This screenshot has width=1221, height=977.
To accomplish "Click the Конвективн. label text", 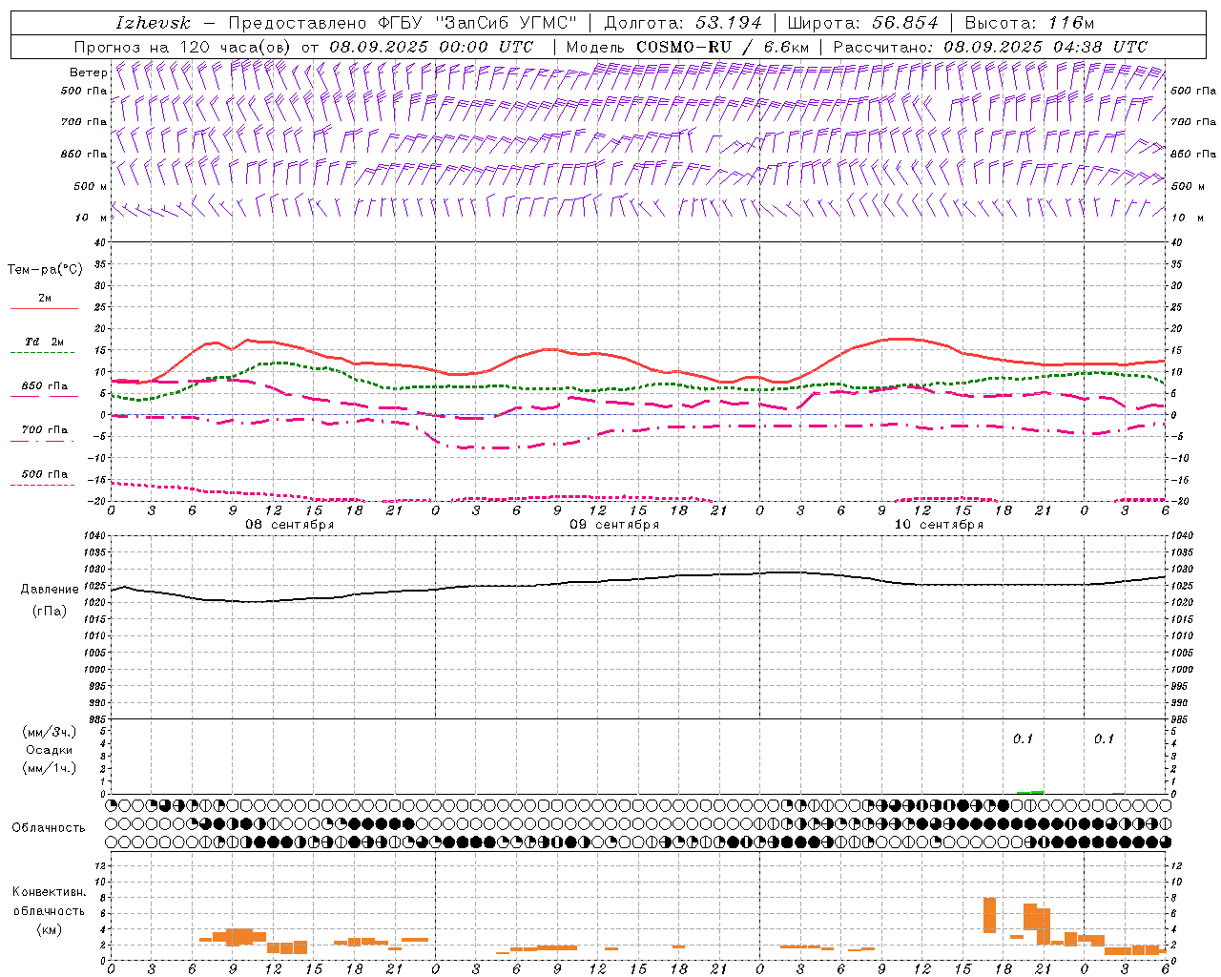I will (49, 892).
